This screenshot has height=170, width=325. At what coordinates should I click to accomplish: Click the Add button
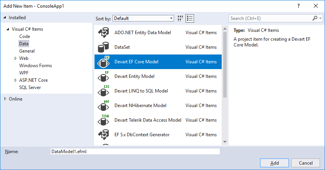(274, 163)
